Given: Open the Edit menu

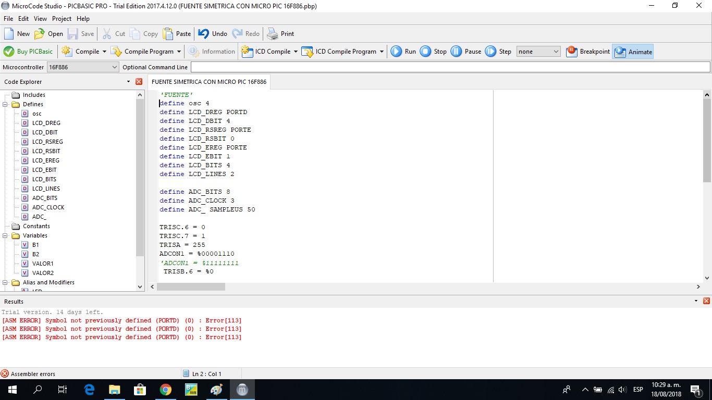Looking at the screenshot, I should (23, 19).
